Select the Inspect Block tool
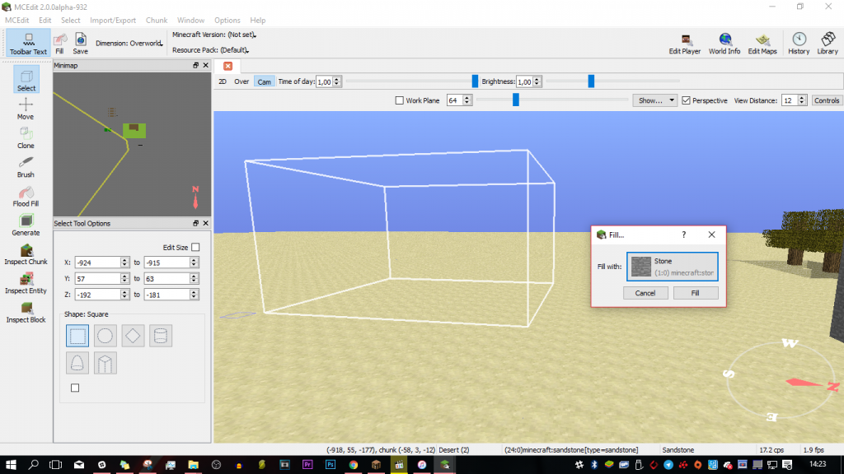 click(x=26, y=312)
